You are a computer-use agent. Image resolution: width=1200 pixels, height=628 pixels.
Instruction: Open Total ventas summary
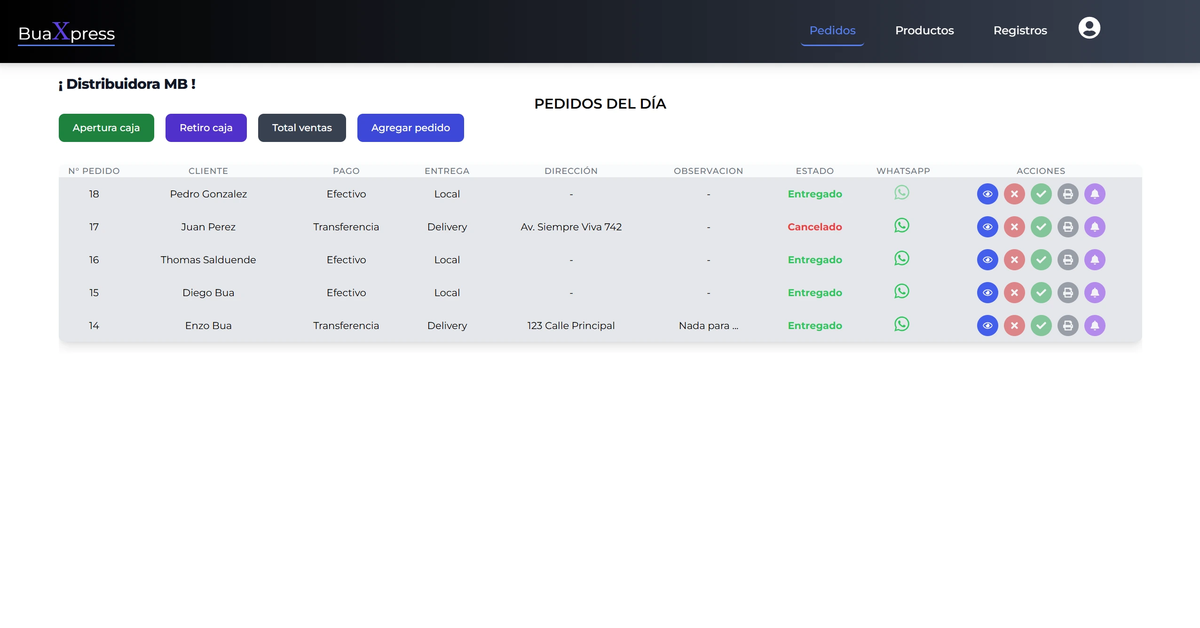302,128
